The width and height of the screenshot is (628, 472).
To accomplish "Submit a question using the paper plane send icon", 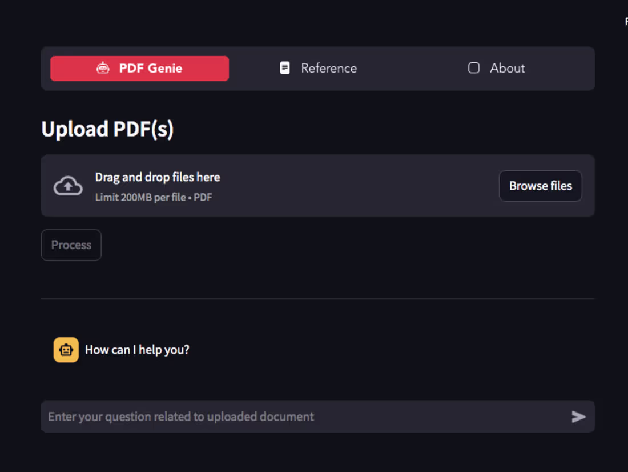I will (578, 417).
